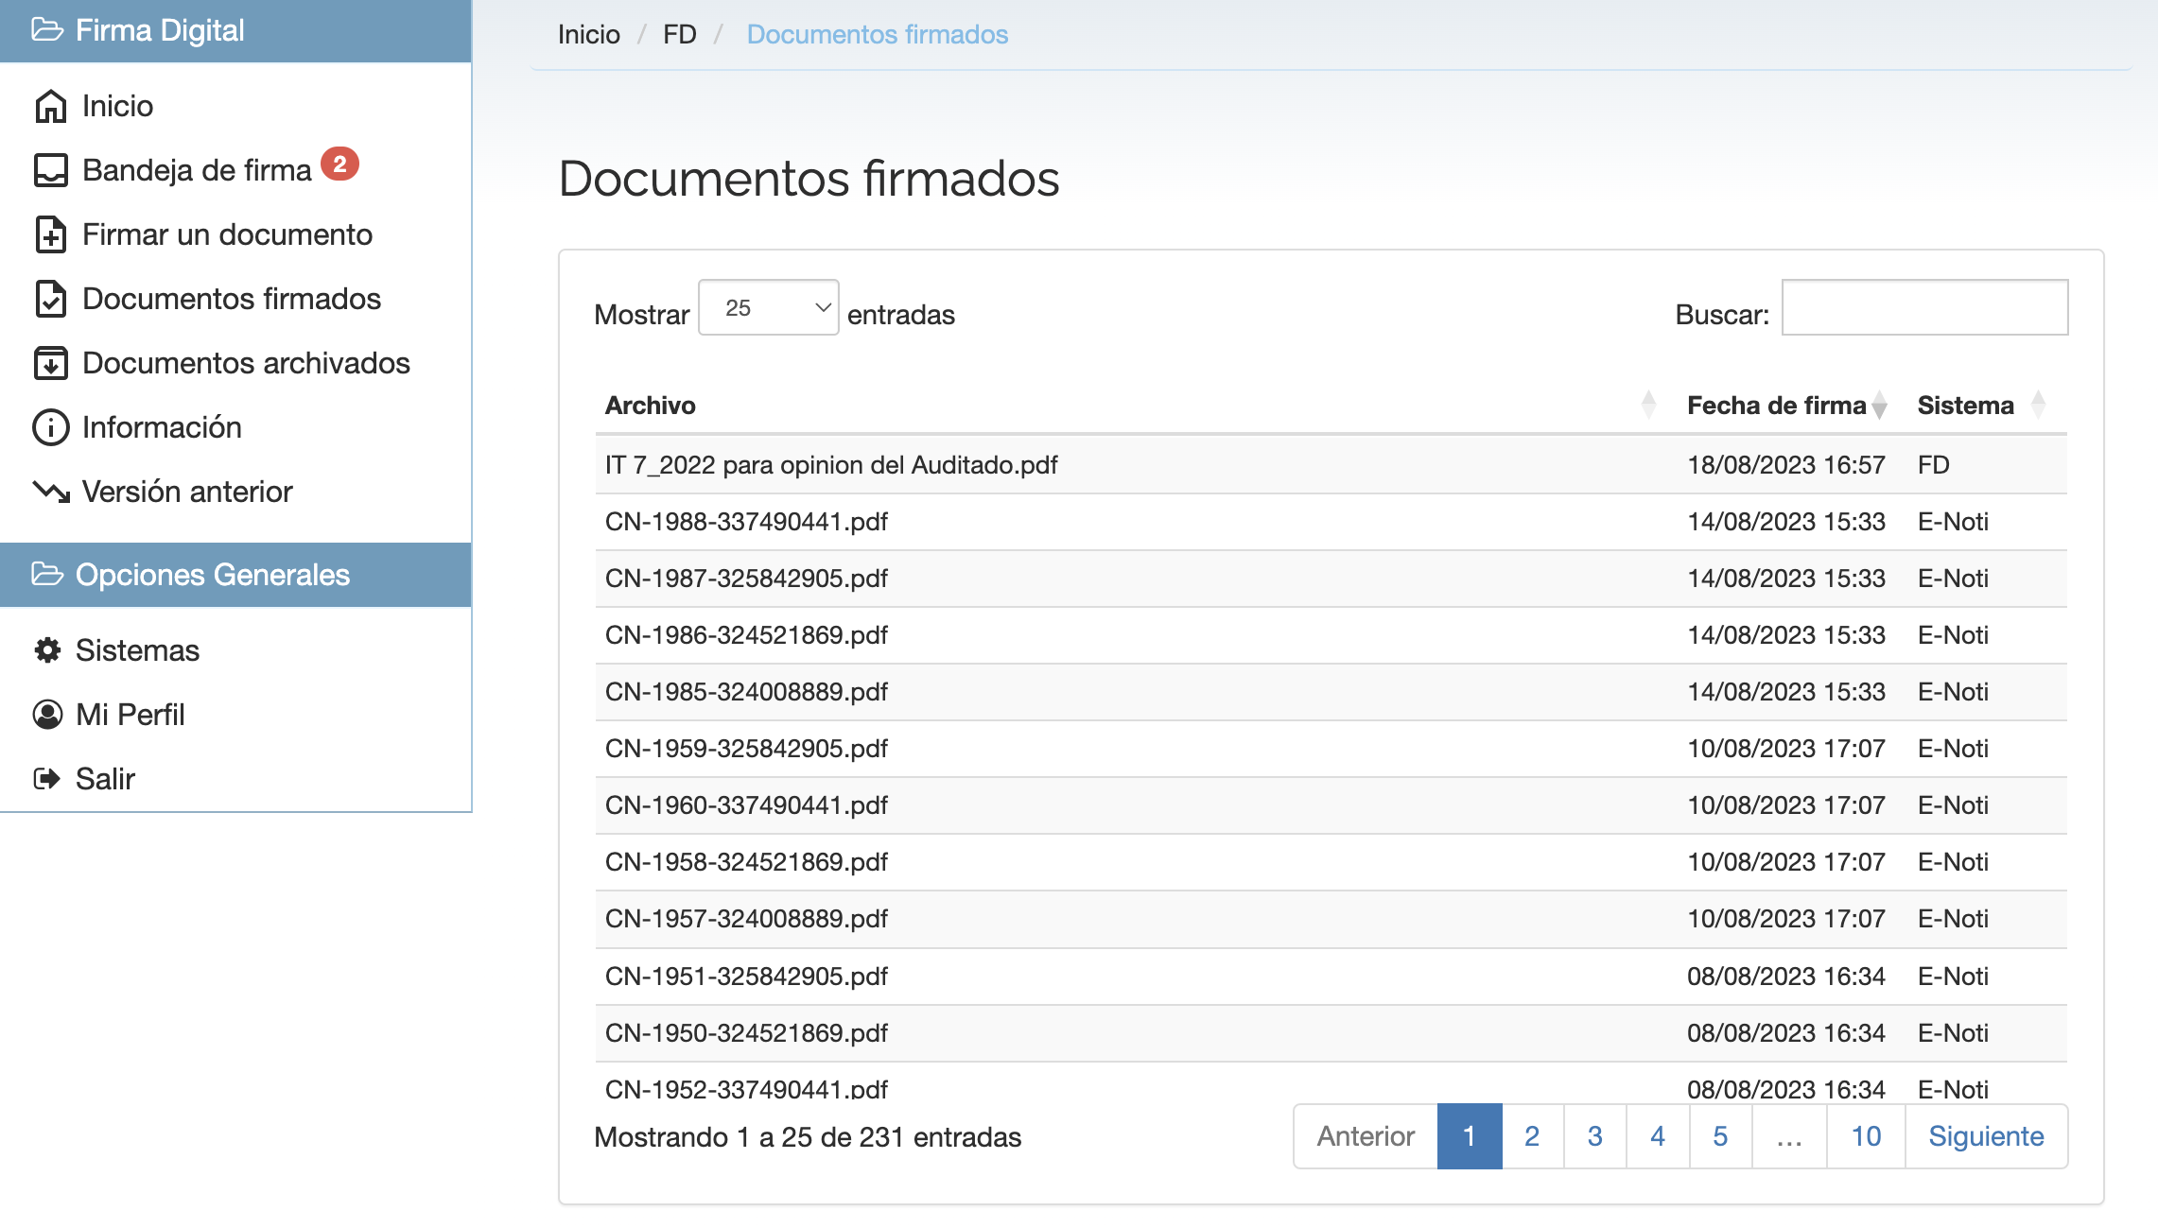Open the Mi Perfil profile icon

pos(48,715)
